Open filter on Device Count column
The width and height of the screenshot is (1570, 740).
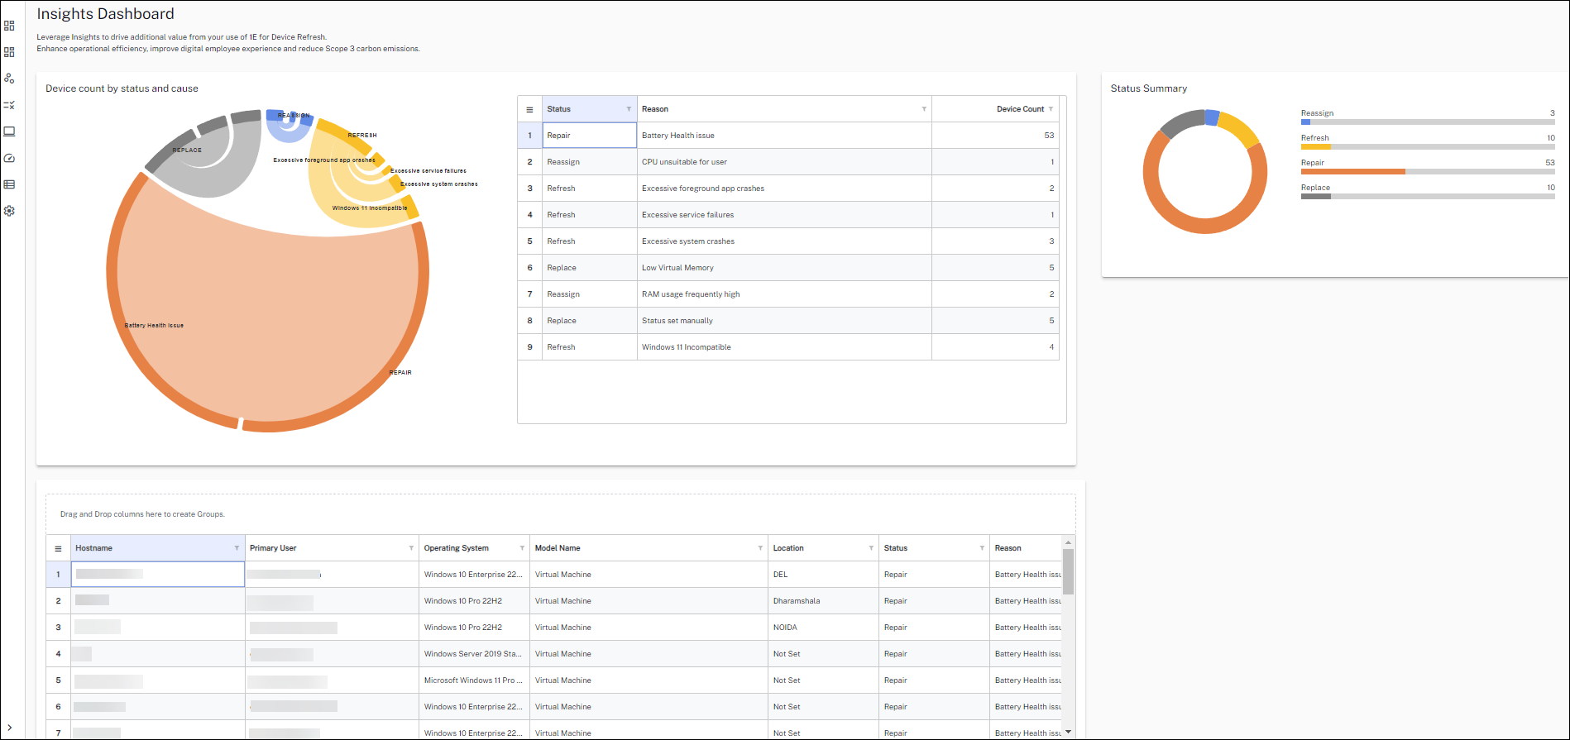tap(1051, 109)
